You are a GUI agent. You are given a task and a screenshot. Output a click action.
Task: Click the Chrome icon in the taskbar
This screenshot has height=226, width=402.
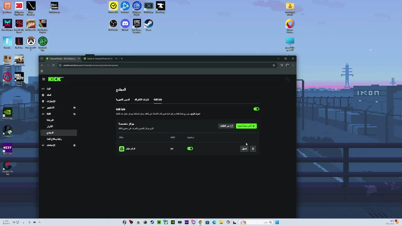click(x=200, y=222)
